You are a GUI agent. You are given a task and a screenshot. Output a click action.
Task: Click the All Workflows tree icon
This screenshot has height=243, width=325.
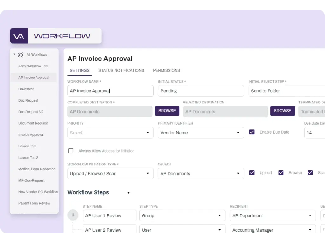click(x=21, y=55)
